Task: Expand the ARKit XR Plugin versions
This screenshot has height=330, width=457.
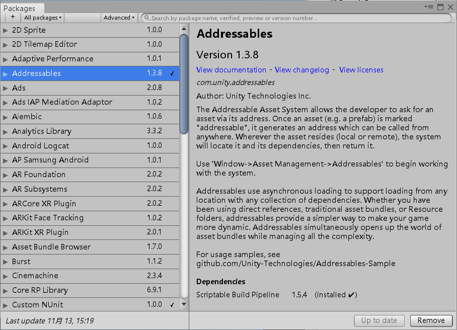Action: 5,233
